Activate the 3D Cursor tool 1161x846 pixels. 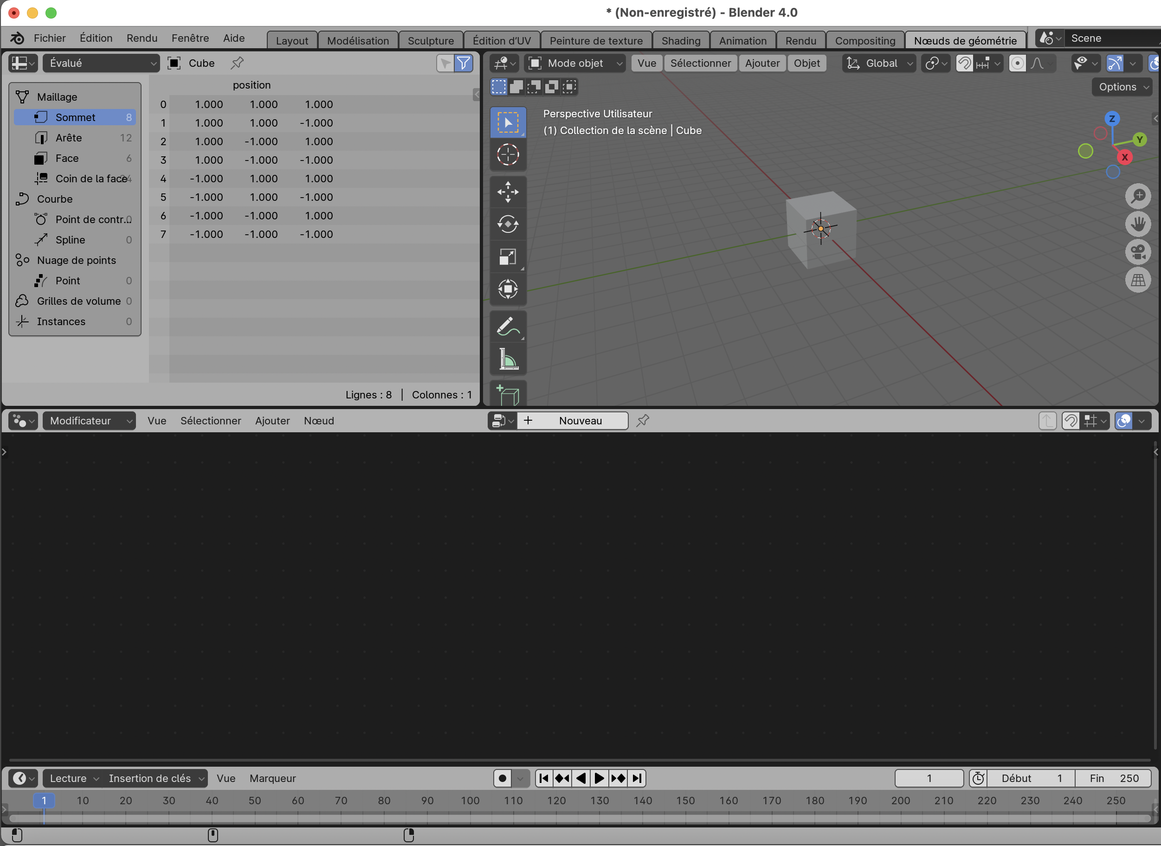[x=507, y=154]
